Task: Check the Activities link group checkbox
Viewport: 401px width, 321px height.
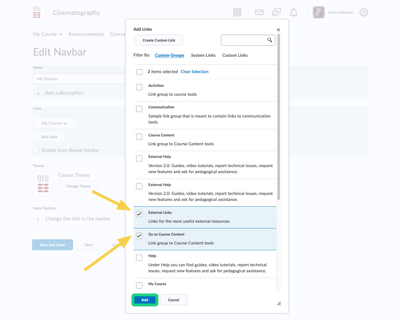Action: tap(139, 87)
